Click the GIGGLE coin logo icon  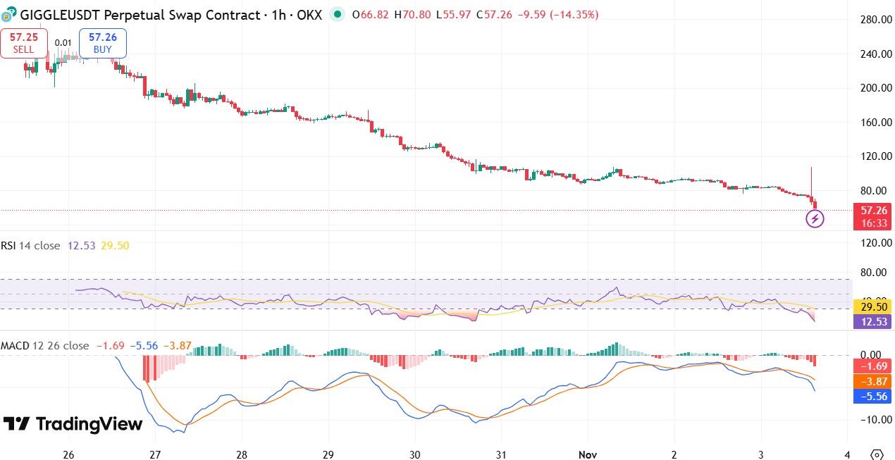[10, 14]
